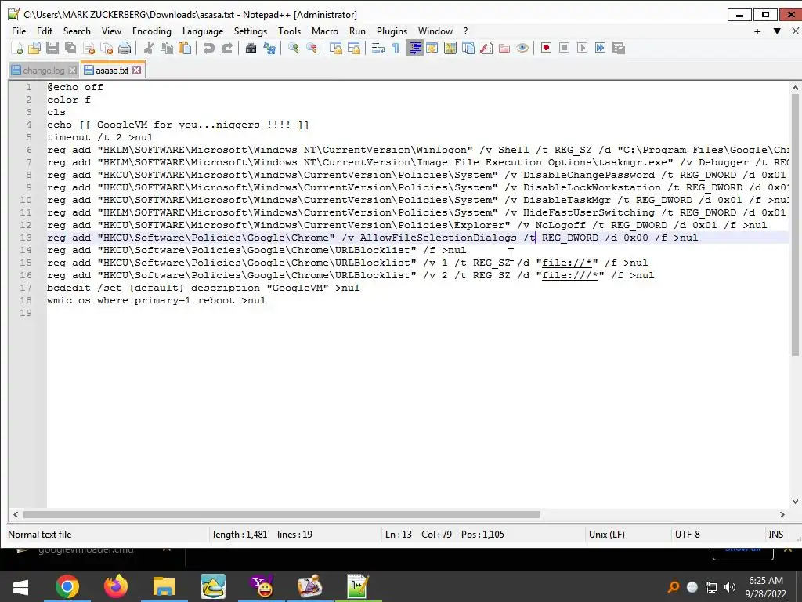The height and width of the screenshot is (602, 802).
Task: Open the Window menu
Action: pos(435,31)
